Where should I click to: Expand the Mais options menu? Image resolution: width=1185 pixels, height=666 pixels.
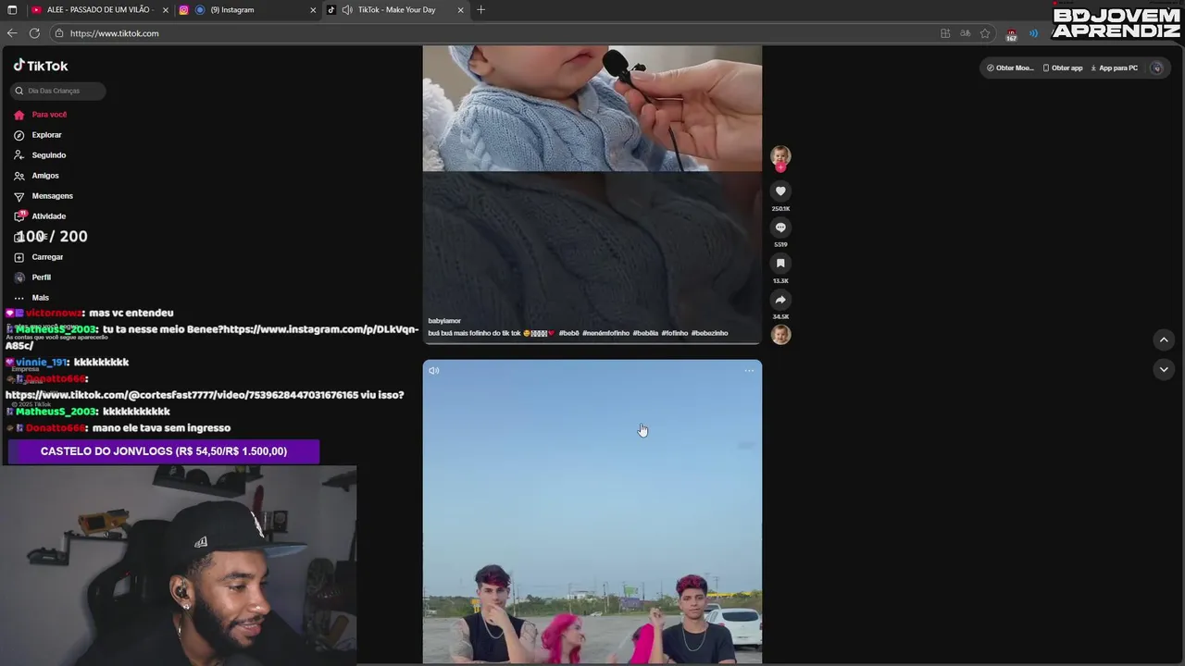(x=31, y=298)
